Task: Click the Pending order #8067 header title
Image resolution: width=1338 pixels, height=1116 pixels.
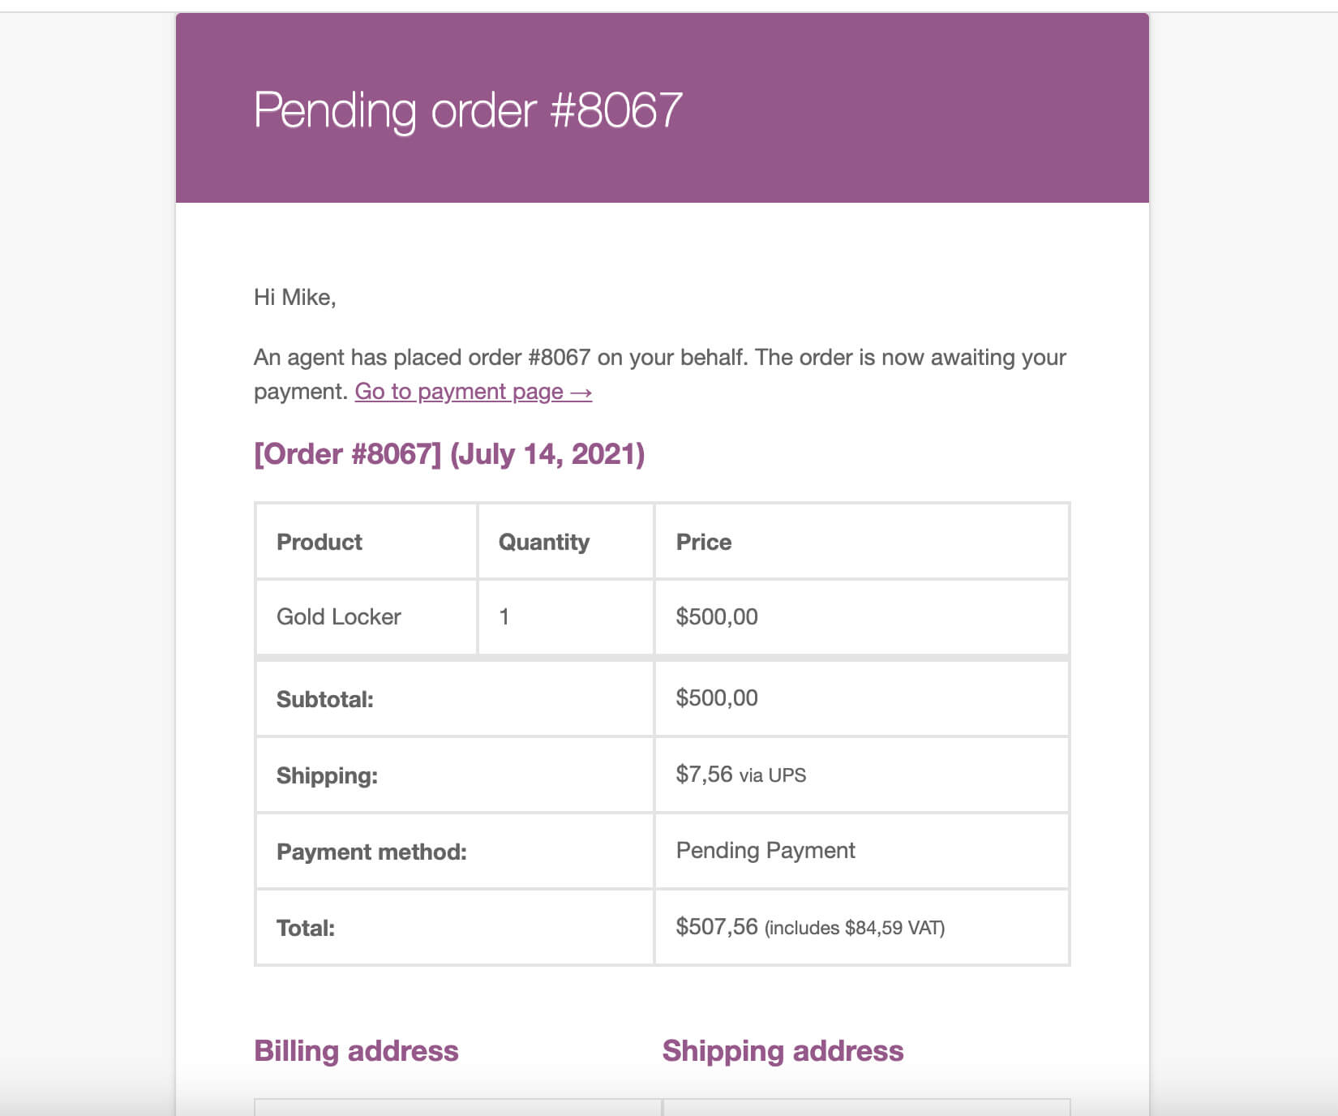Action: (x=468, y=110)
